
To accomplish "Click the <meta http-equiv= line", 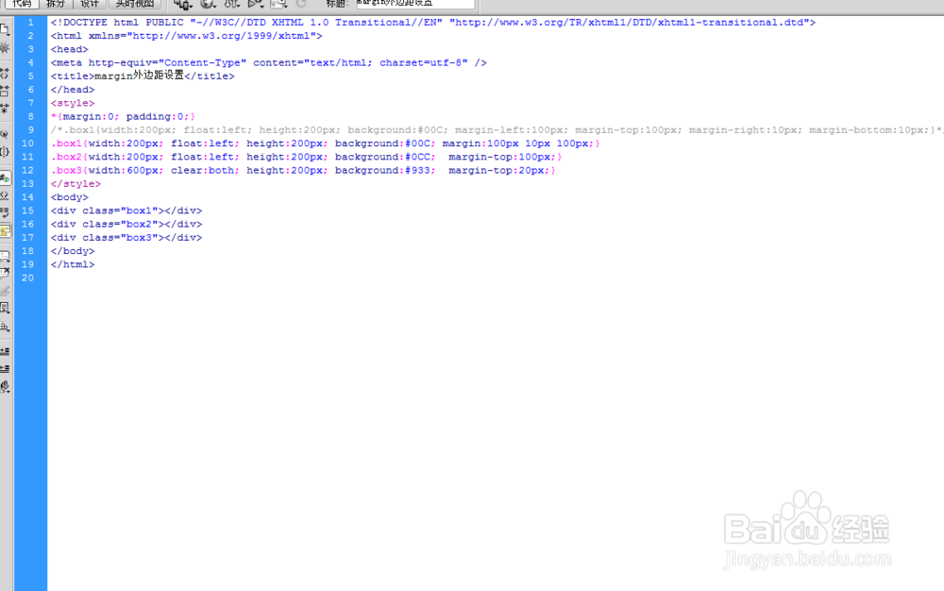I will coord(268,62).
